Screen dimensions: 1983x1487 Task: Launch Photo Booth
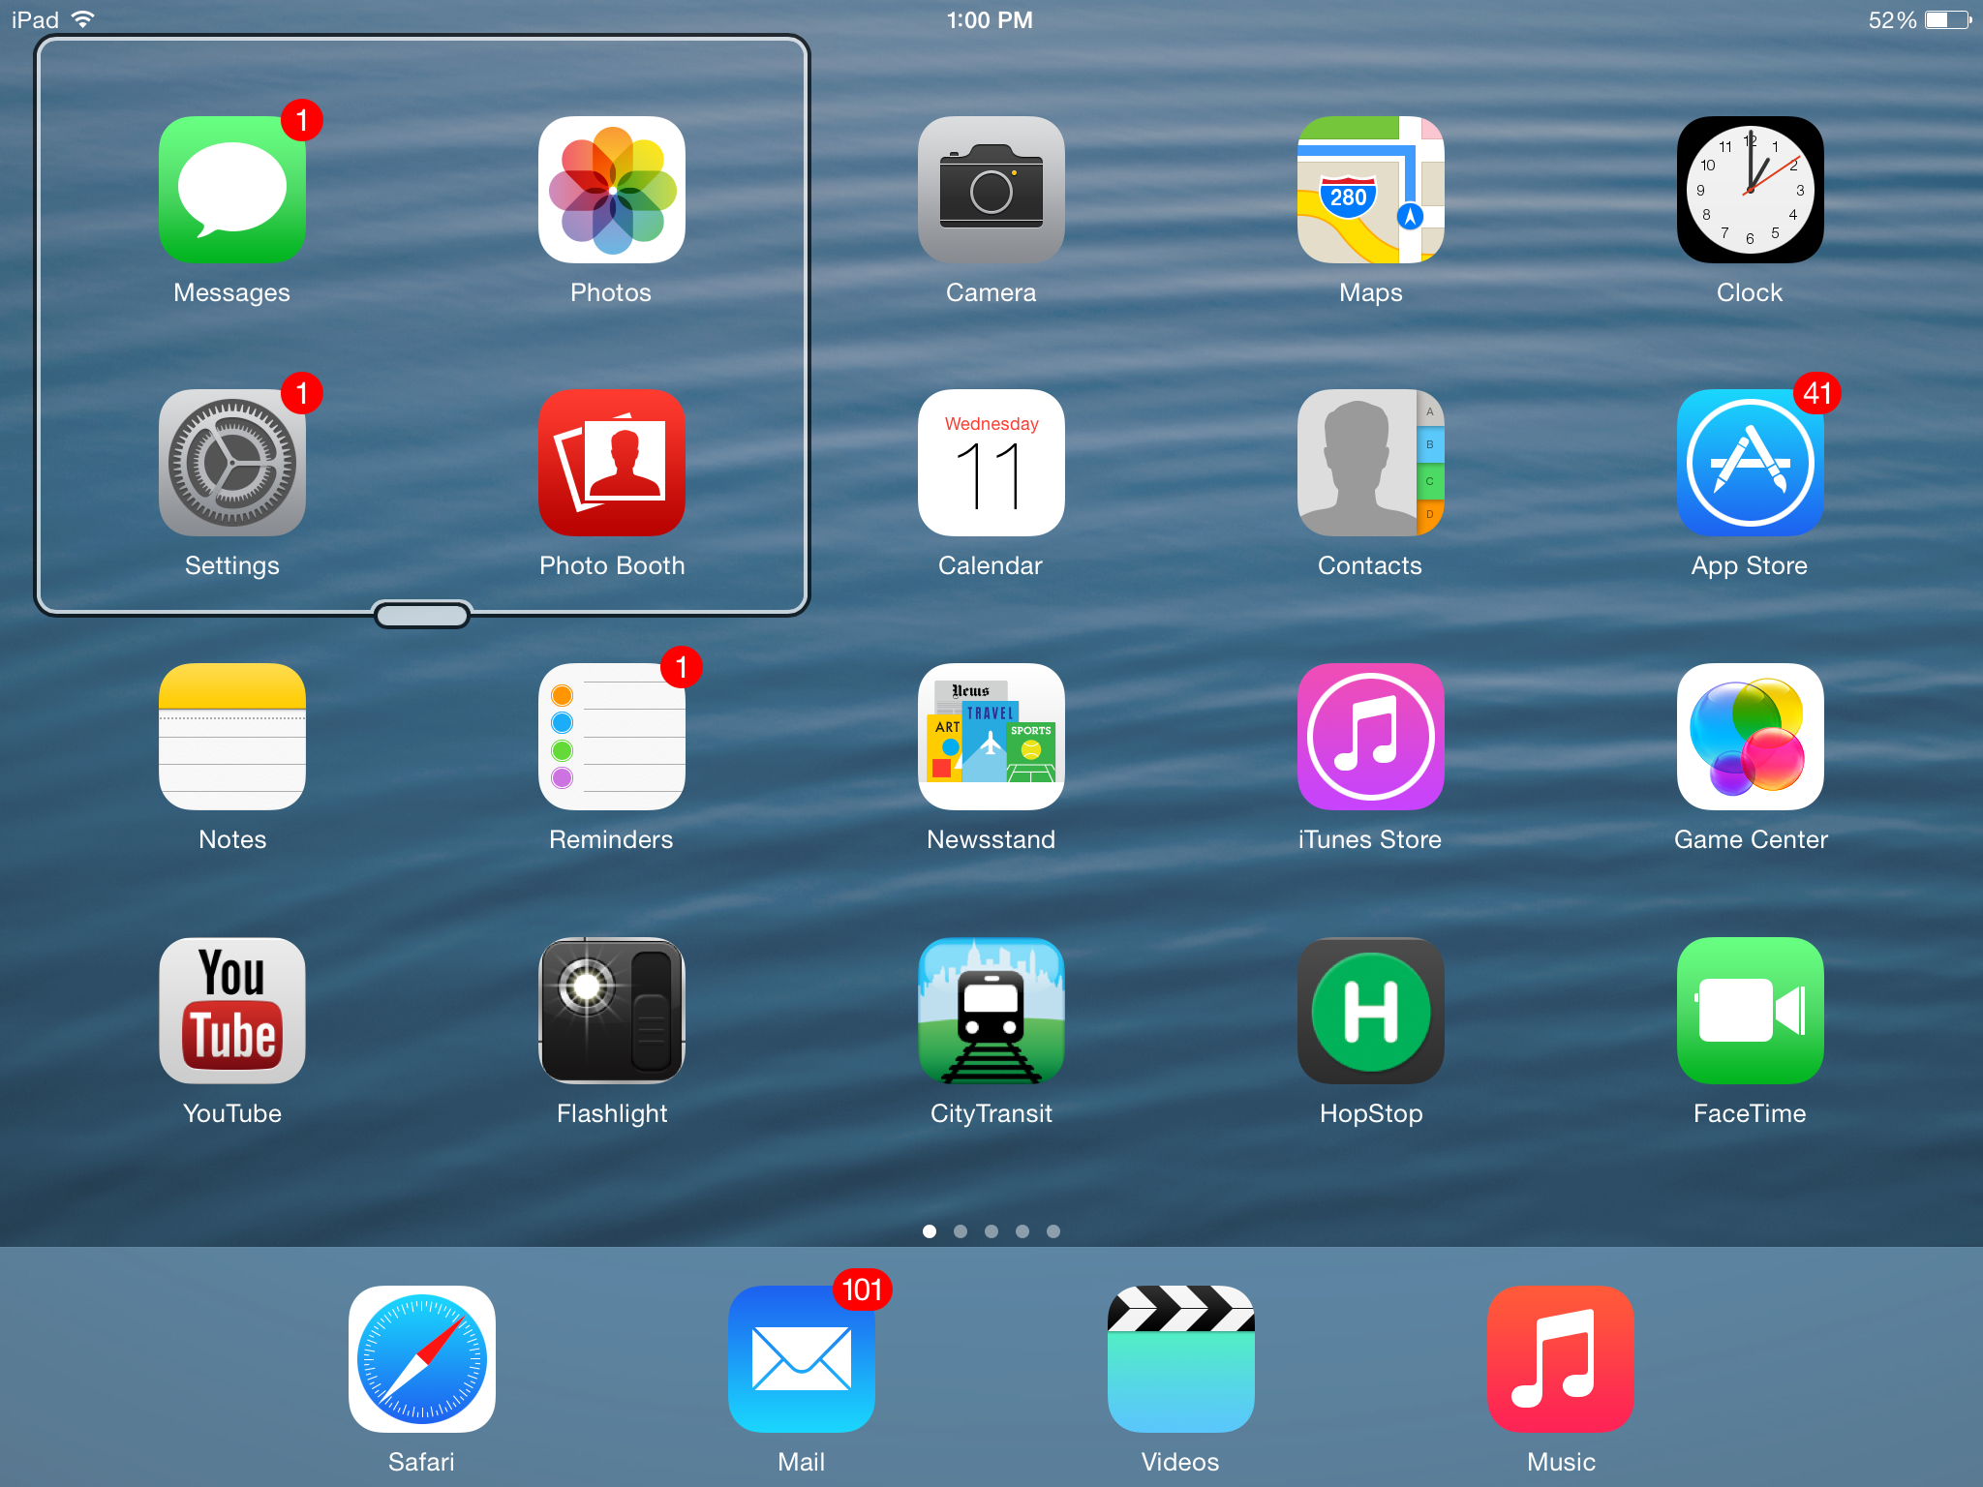click(611, 464)
